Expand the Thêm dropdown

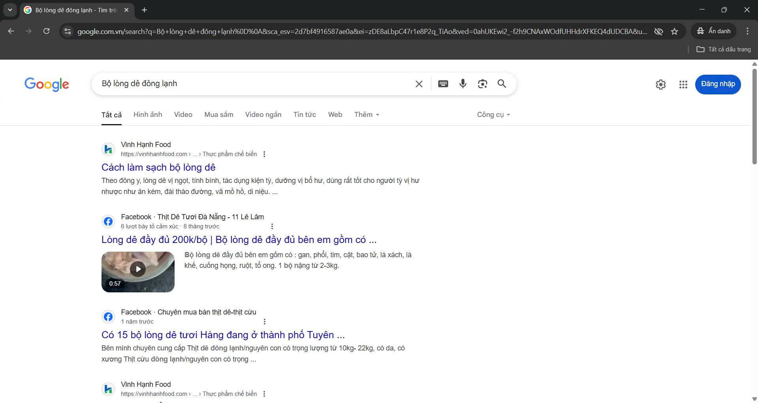pos(367,115)
